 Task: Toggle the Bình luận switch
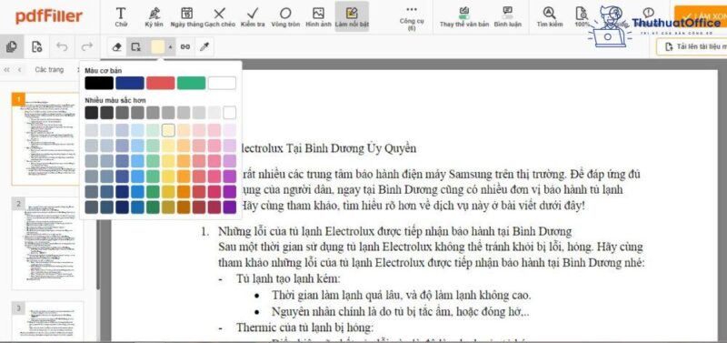pos(508,16)
